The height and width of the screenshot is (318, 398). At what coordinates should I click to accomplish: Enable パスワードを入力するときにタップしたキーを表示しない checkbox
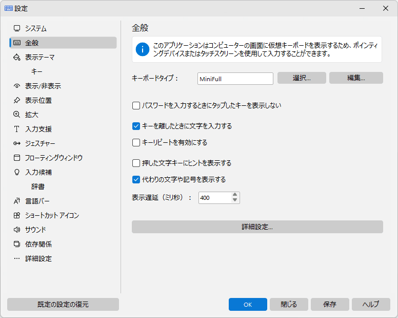pos(136,105)
